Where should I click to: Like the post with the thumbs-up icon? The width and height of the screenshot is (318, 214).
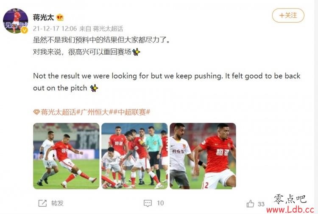[x=250, y=204]
